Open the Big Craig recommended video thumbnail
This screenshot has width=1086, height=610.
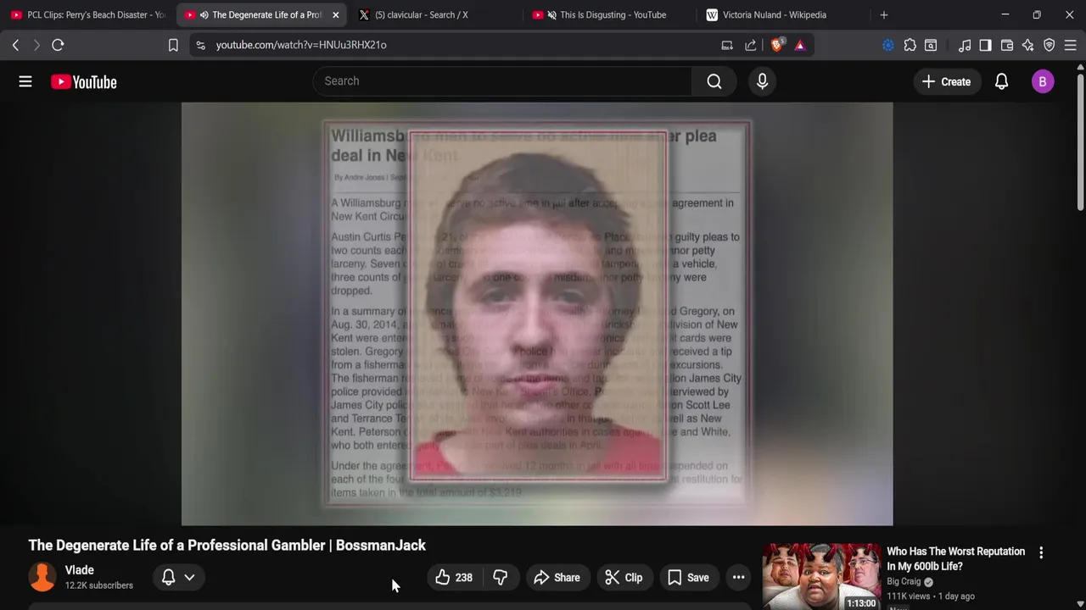[820, 577]
